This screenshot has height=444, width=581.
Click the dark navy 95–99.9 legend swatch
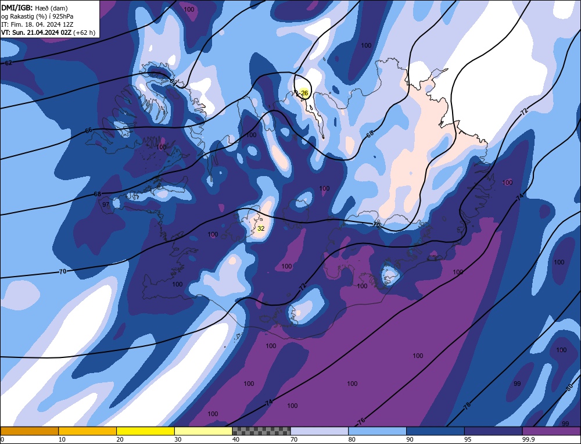pyautogui.click(x=493, y=431)
